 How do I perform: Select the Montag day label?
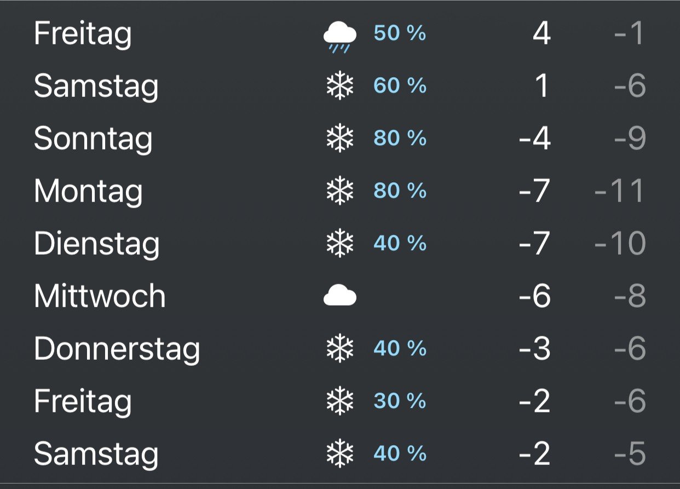pyautogui.click(x=88, y=192)
